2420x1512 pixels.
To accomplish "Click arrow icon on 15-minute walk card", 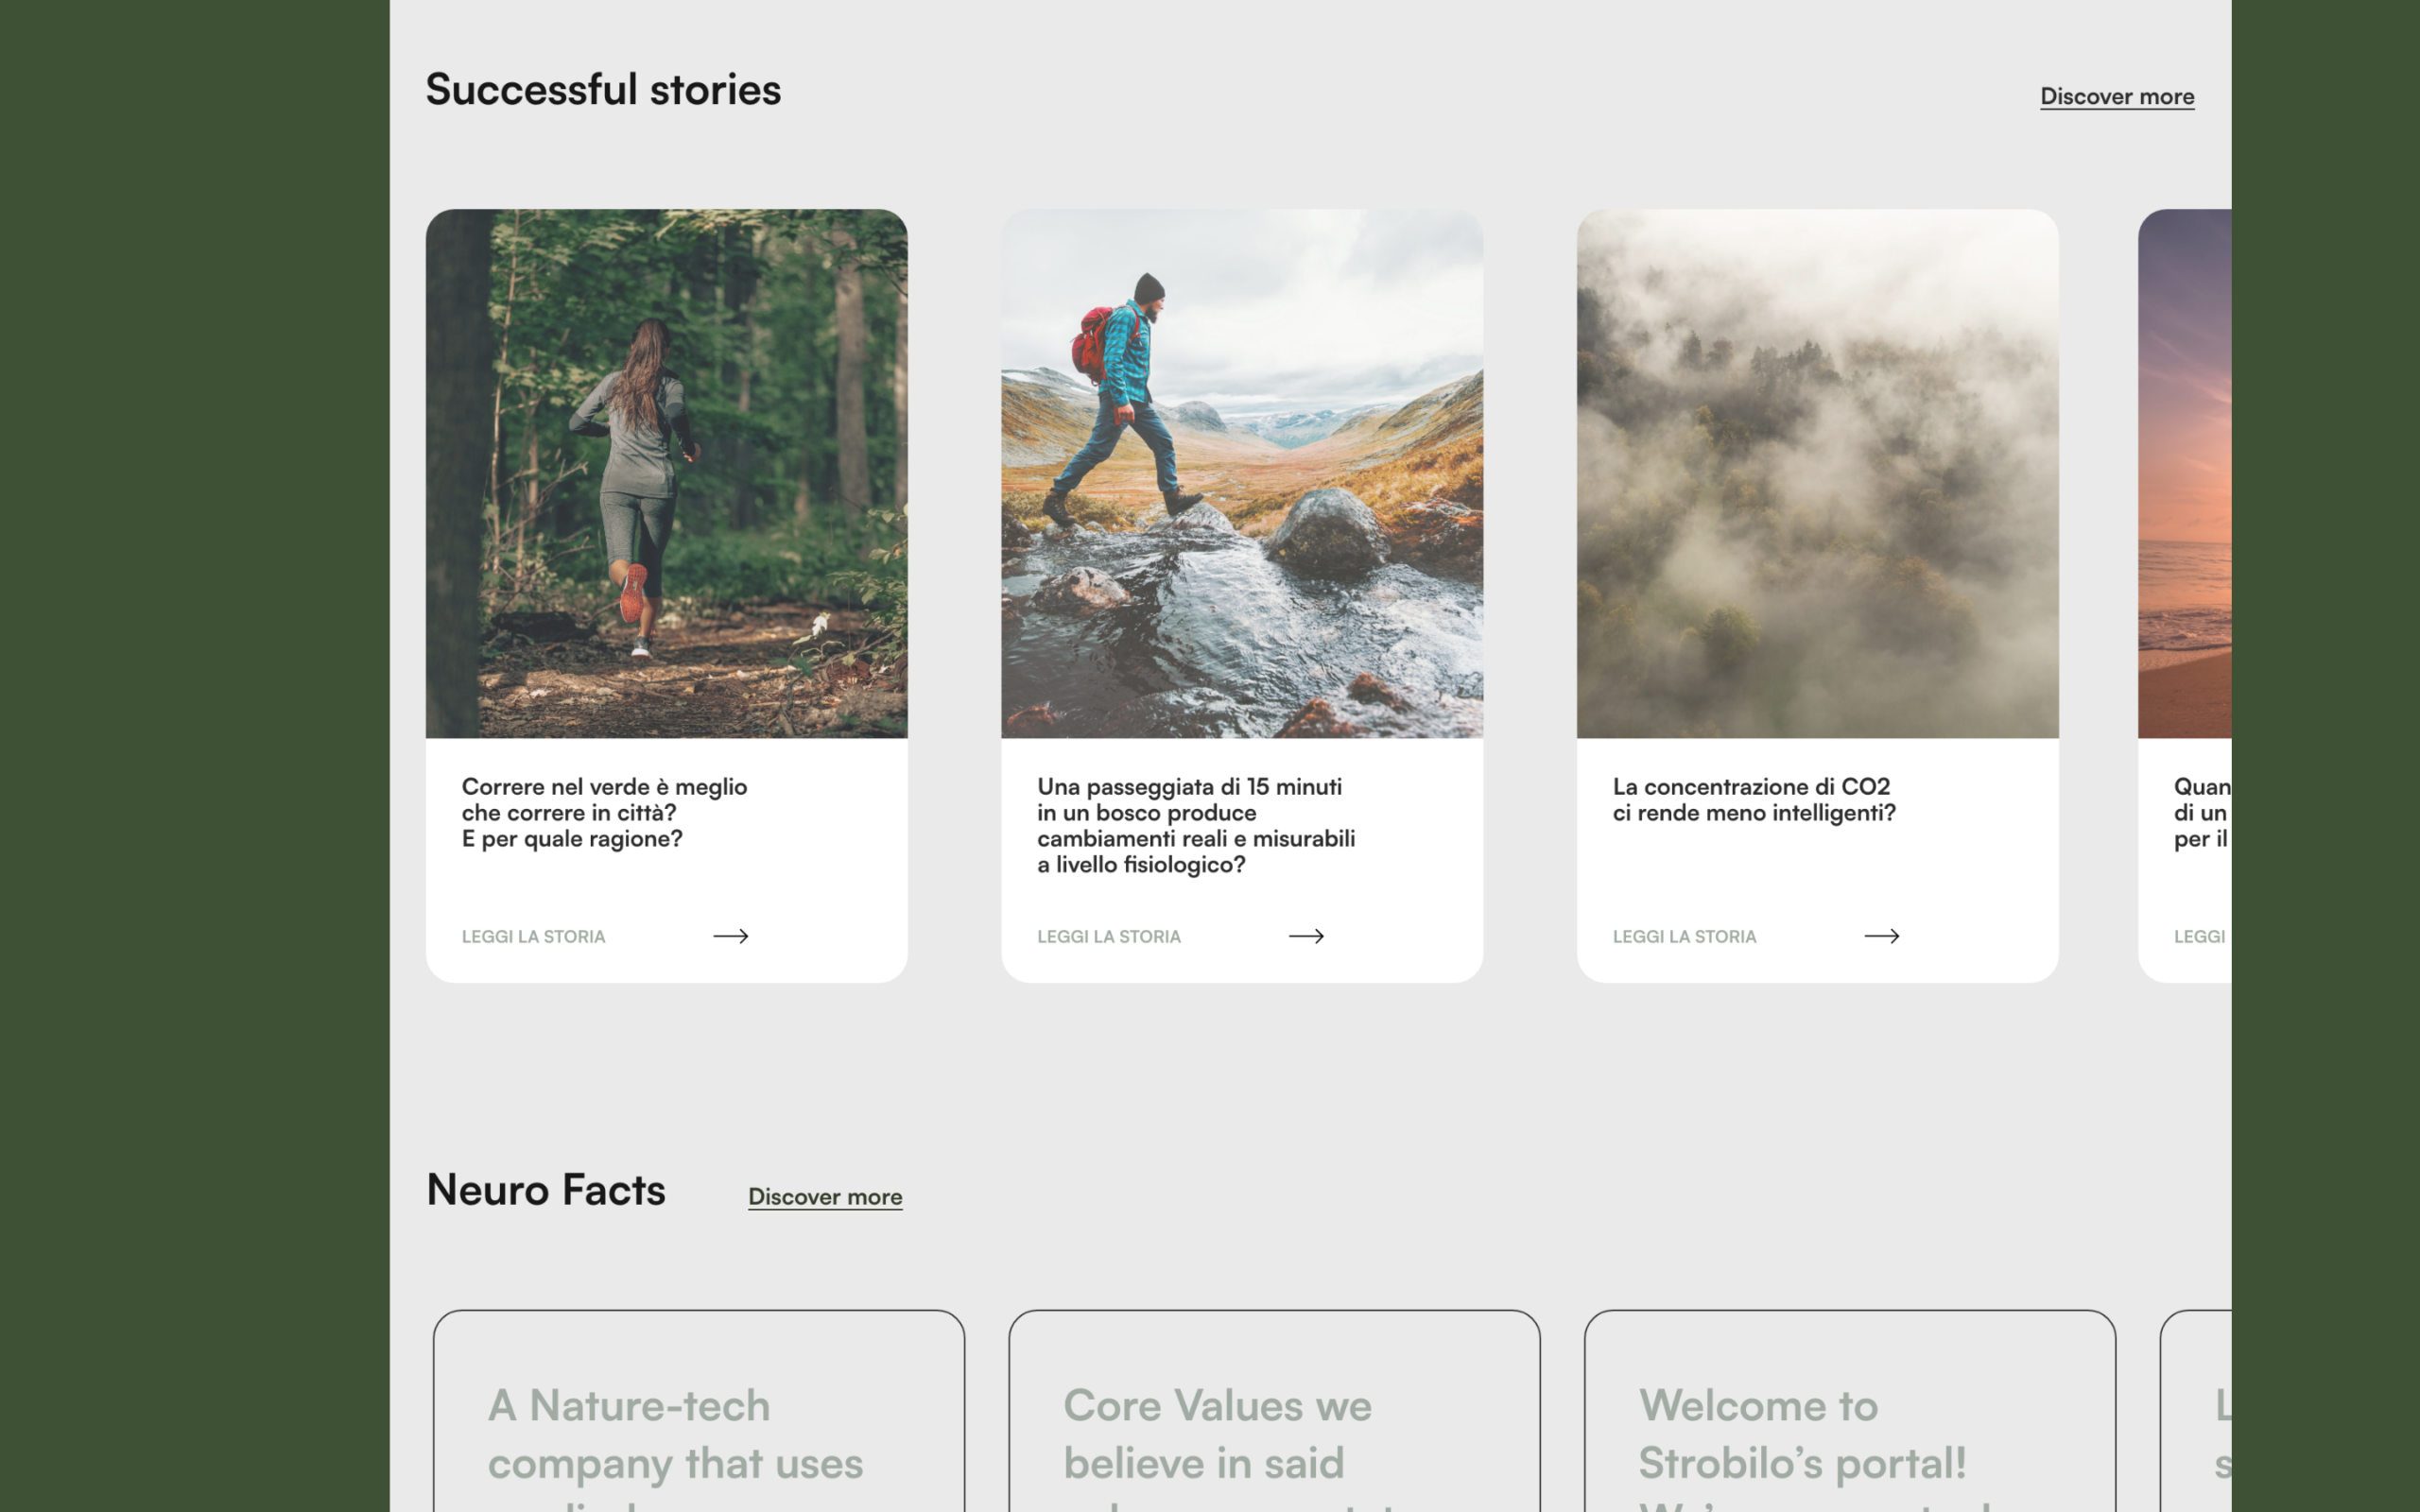I will (x=1306, y=936).
